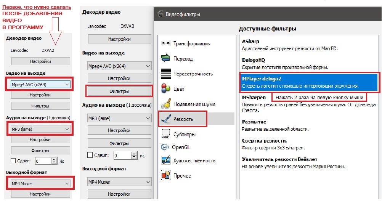The width and height of the screenshot is (382, 202).
Task: Click Сдвиг value field in smaller left panel
Action: coord(43,161)
